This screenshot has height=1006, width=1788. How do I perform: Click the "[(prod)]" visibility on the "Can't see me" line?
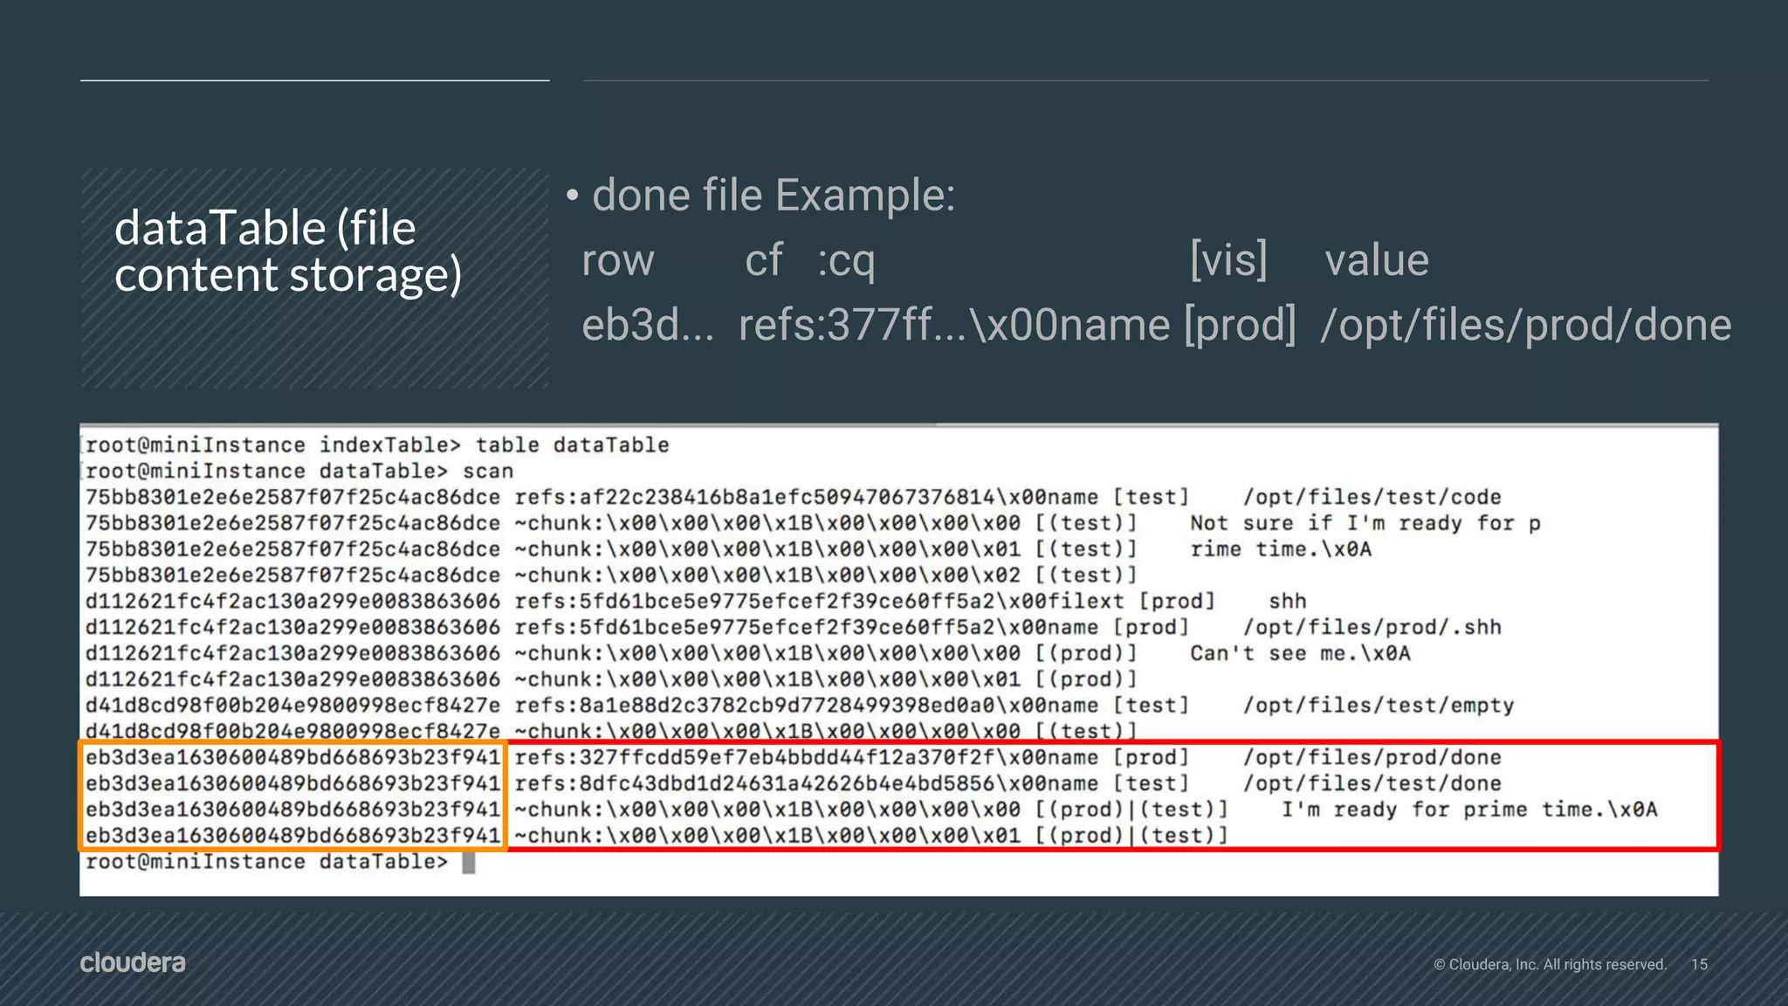coord(1086,654)
